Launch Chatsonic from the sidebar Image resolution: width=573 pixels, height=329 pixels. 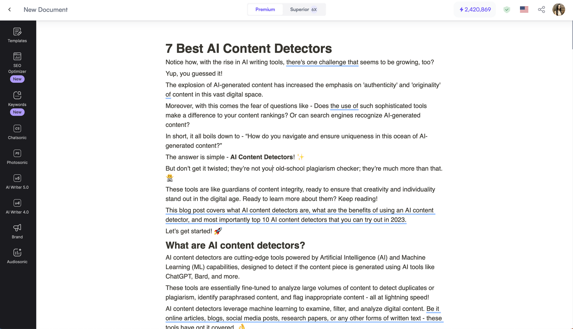pyautogui.click(x=17, y=132)
